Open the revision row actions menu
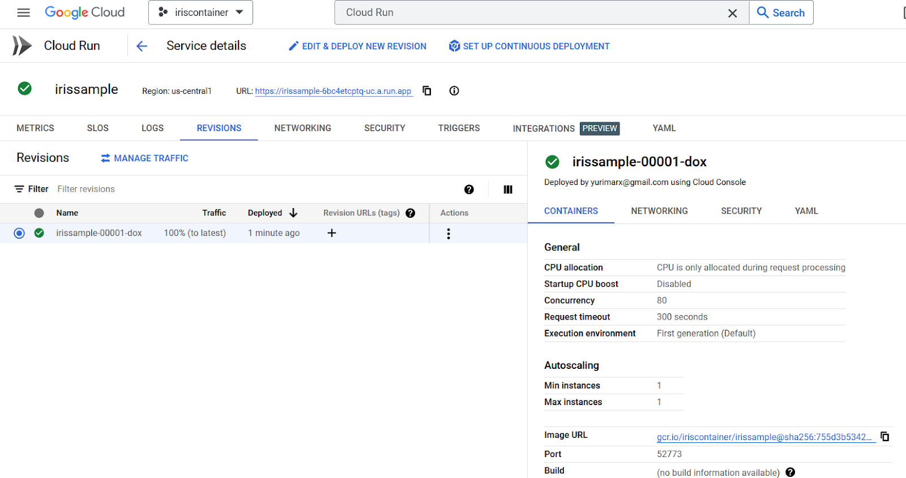Viewport: 906px width, 478px height. [x=448, y=234]
